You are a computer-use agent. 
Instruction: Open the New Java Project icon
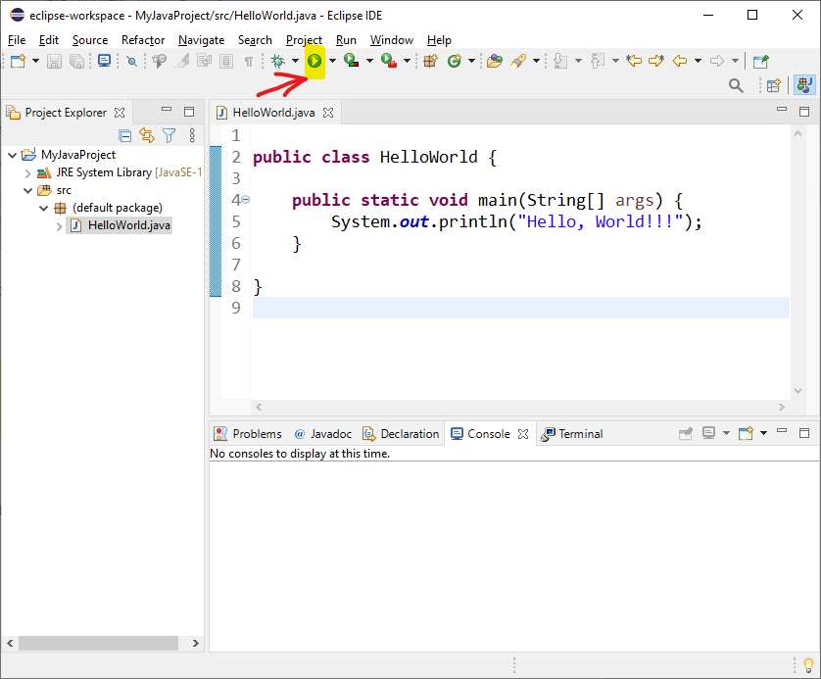[x=431, y=61]
